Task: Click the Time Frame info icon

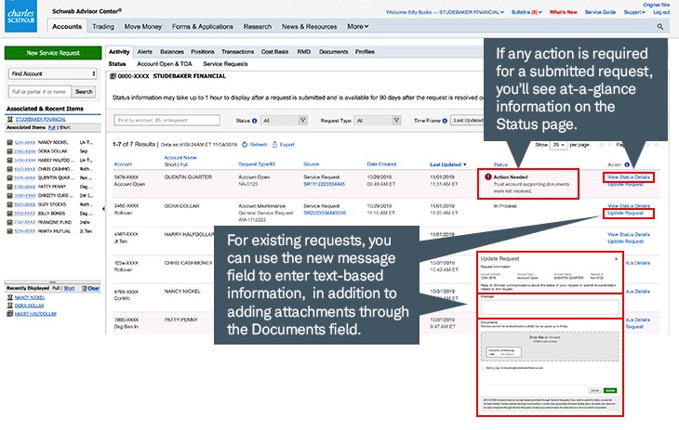Action: 445,121
